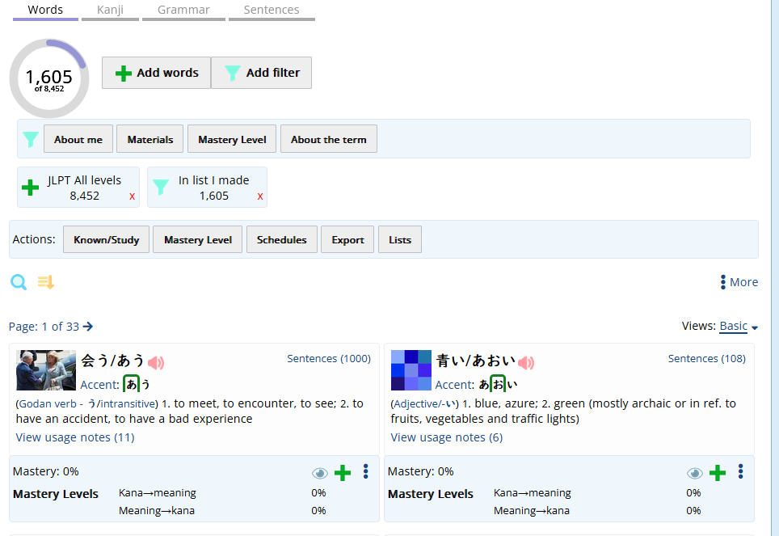Image resolution: width=779 pixels, height=536 pixels.
Task: Click Meaning→kana under 会う mastery levels
Action: click(157, 511)
